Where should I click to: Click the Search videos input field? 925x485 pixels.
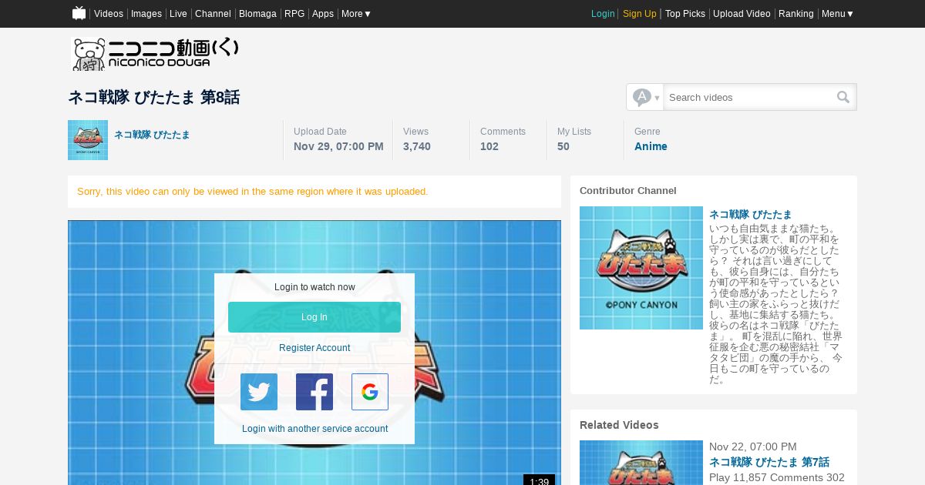(x=749, y=97)
